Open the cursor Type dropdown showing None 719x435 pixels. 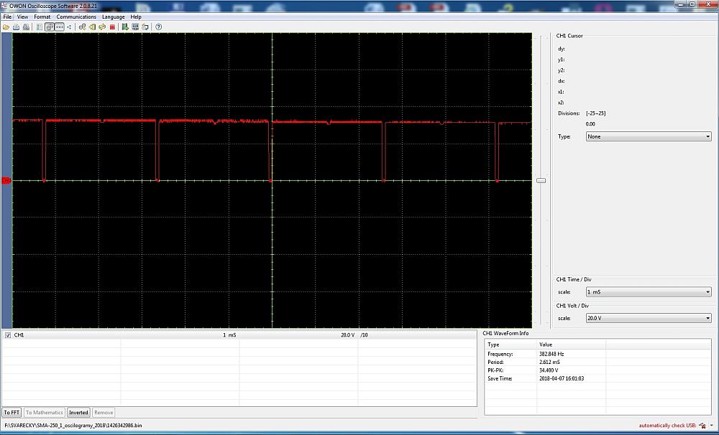tap(649, 136)
